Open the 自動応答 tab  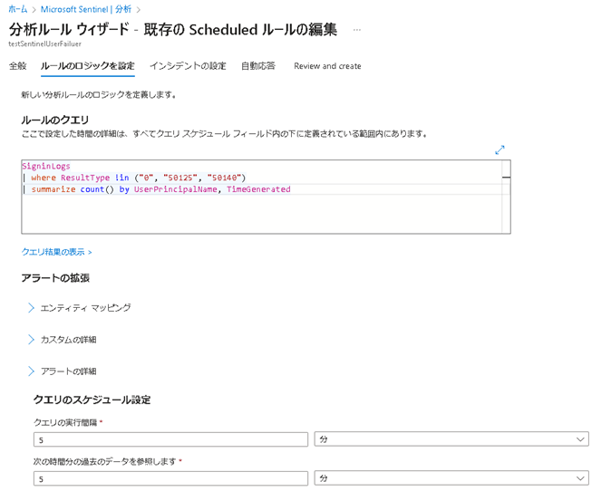[x=258, y=66]
